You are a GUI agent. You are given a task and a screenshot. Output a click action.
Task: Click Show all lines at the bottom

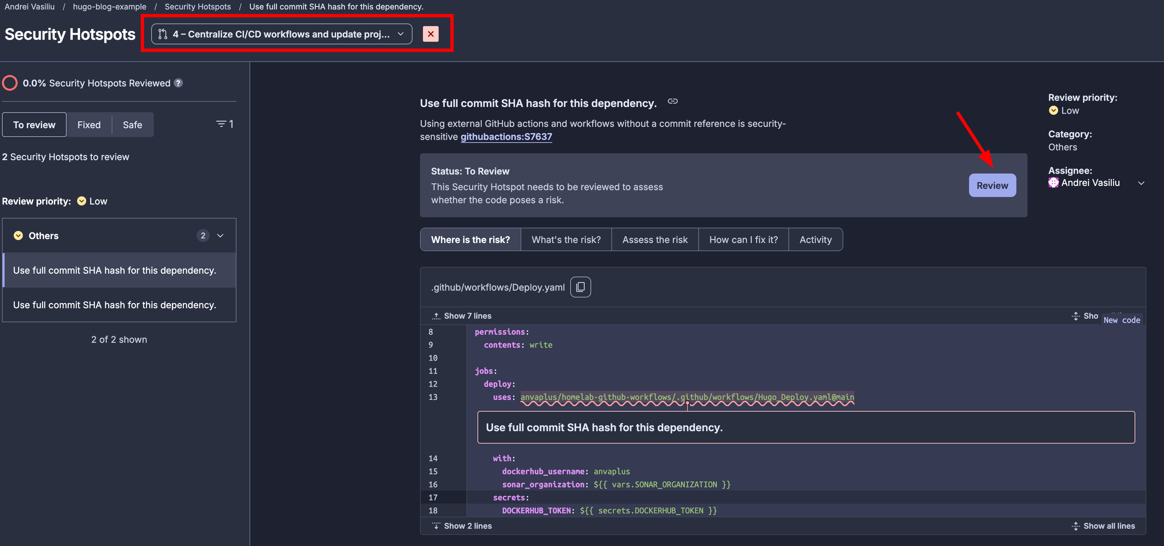(x=1103, y=526)
